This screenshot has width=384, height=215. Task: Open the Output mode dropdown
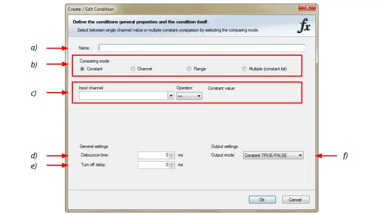coord(273,155)
